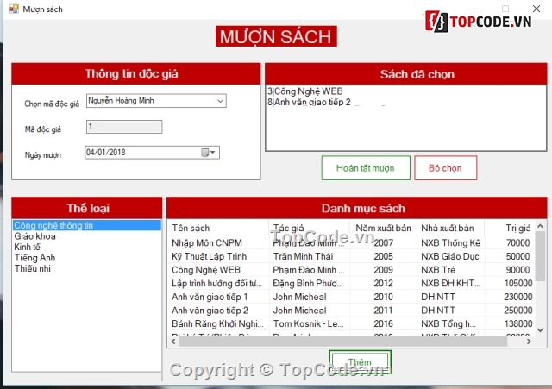Click the Thêm button
Viewport: 552px width, 389px height.
coord(360,361)
